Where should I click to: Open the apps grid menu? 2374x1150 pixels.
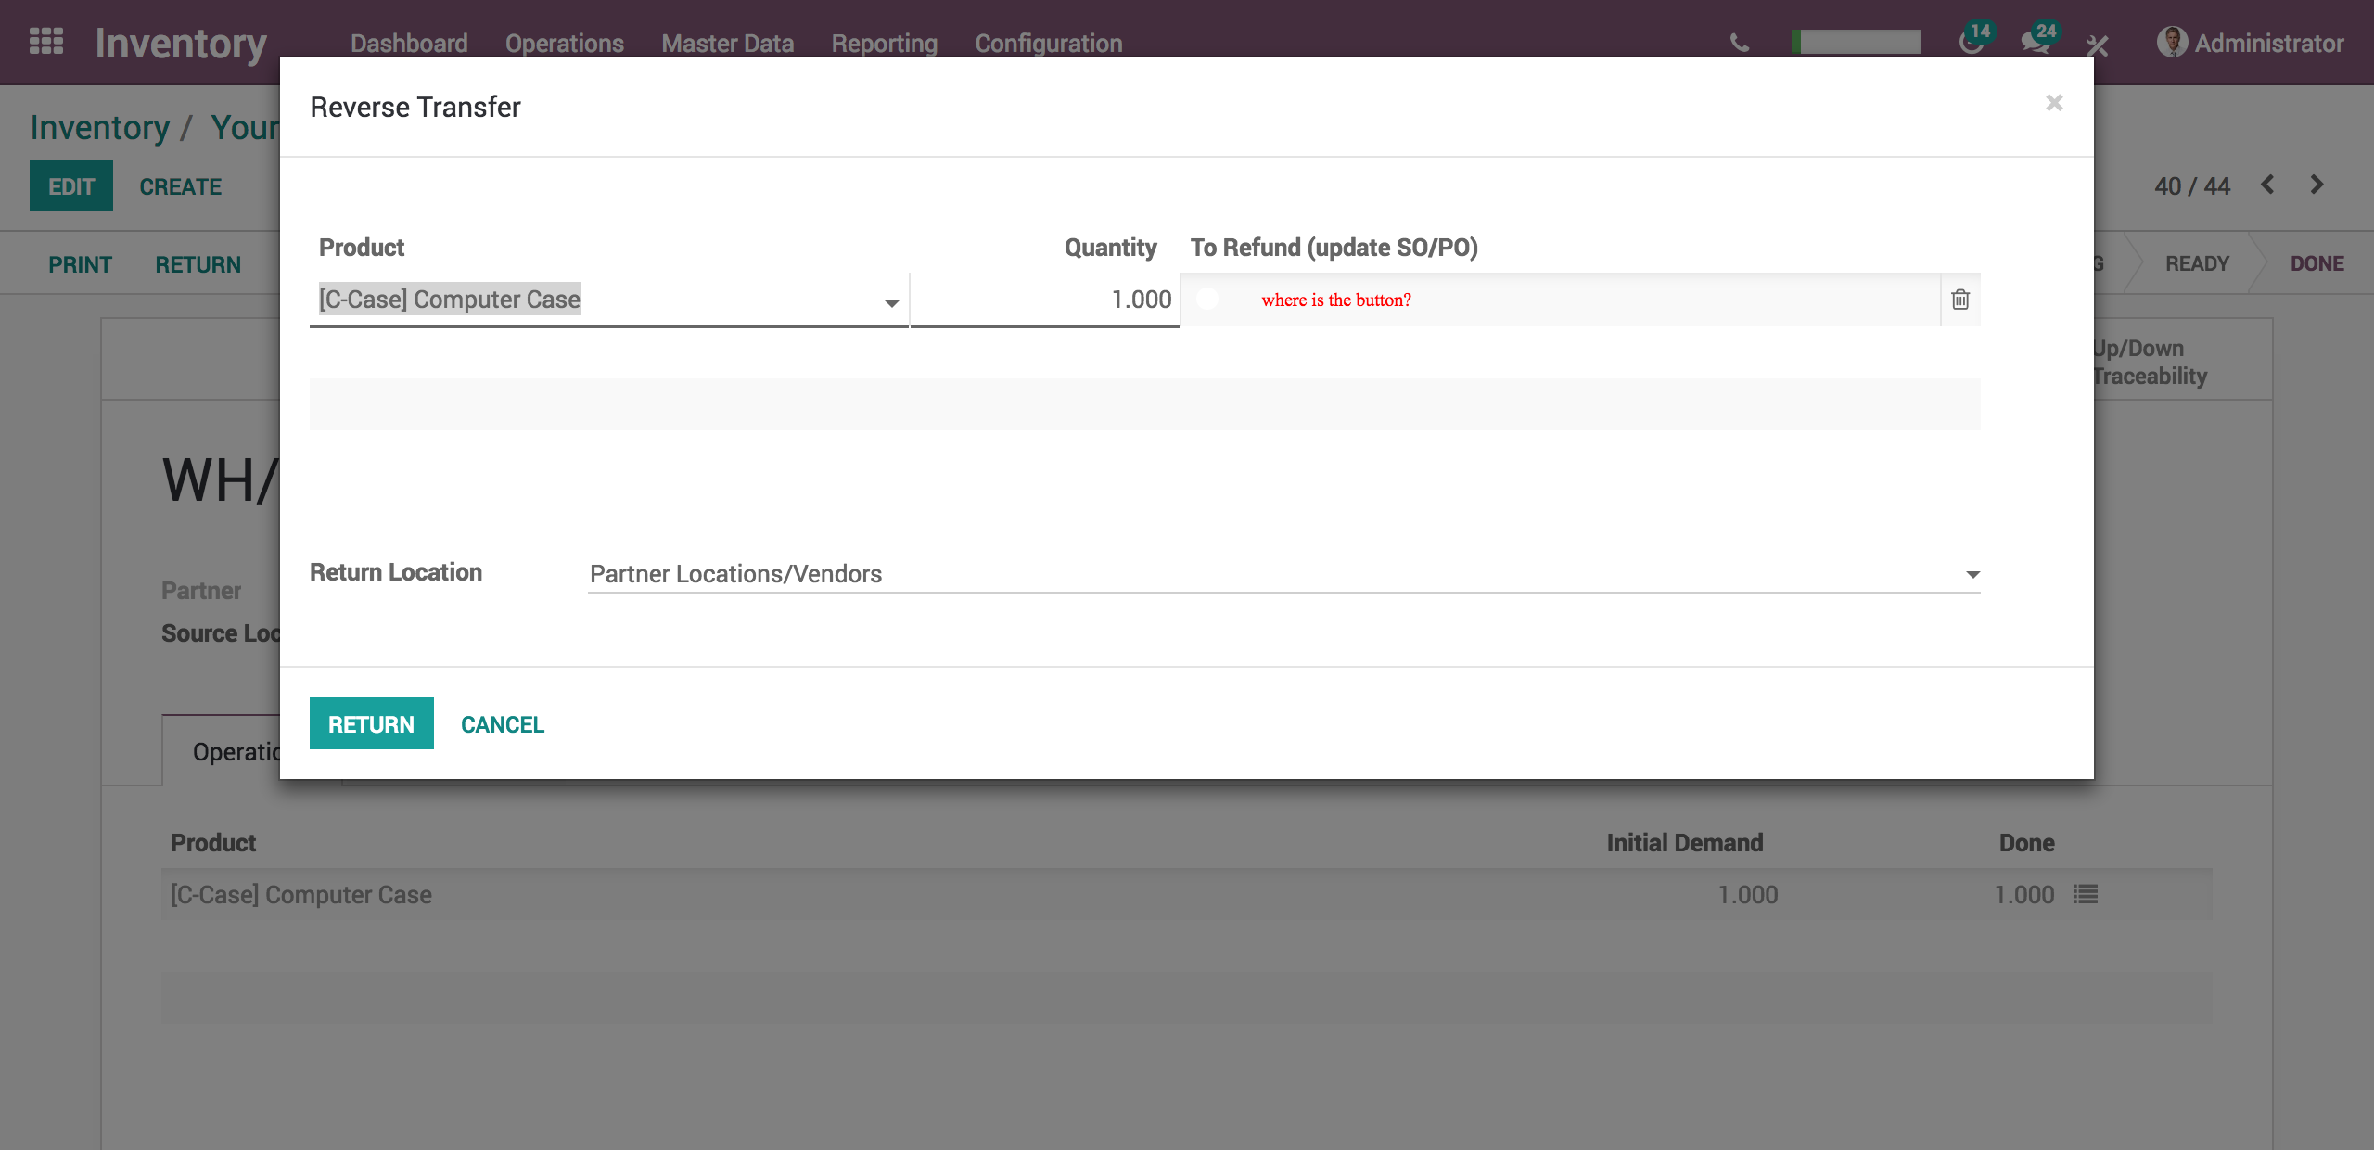pos(45,41)
